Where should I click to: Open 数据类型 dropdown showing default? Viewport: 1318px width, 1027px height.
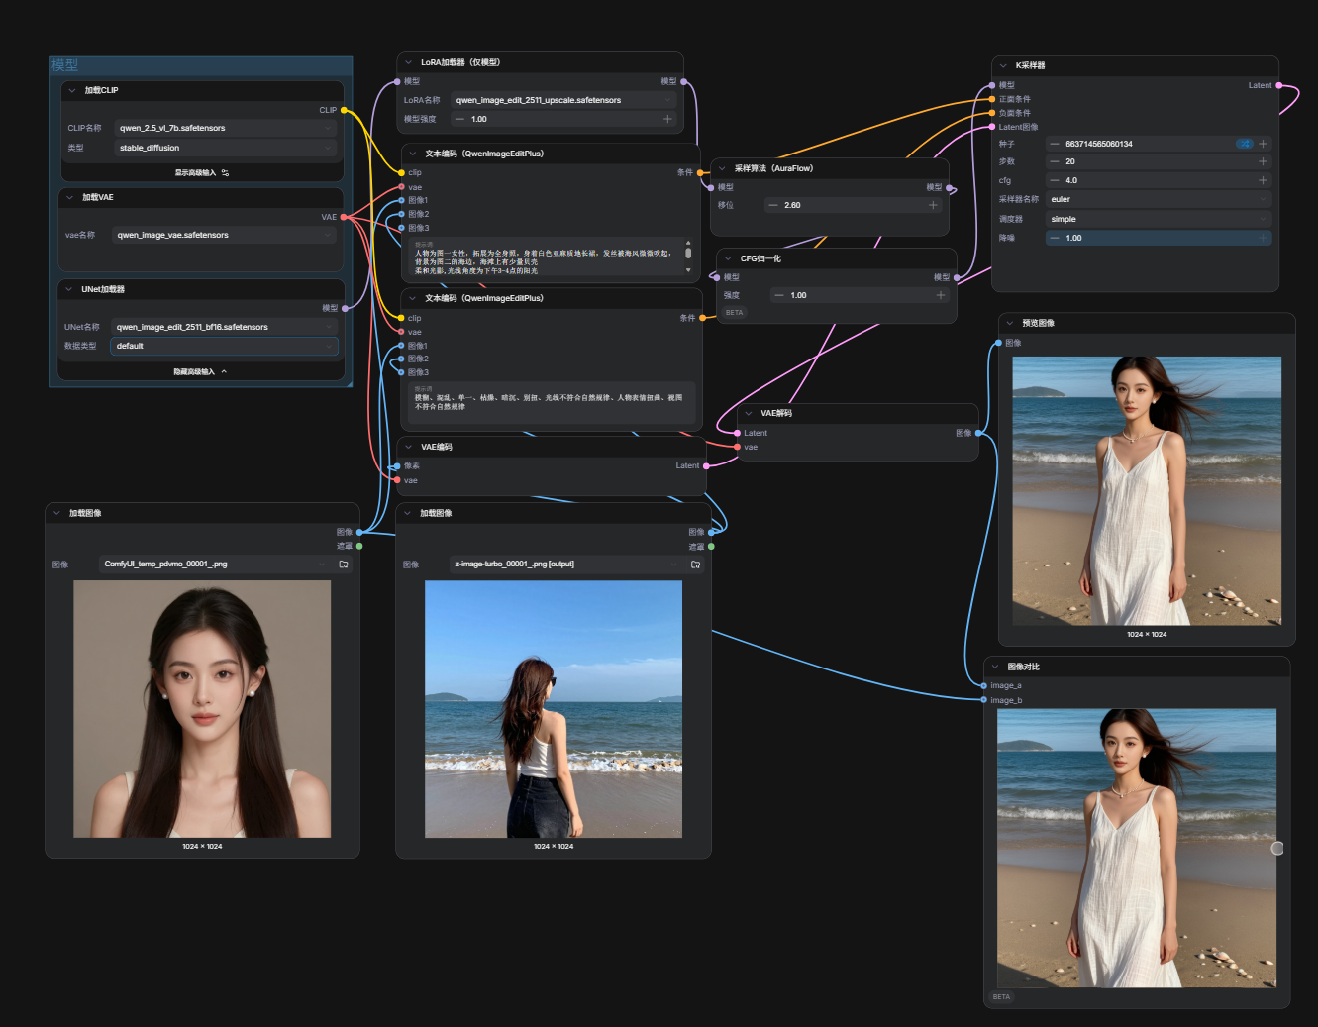click(x=224, y=346)
